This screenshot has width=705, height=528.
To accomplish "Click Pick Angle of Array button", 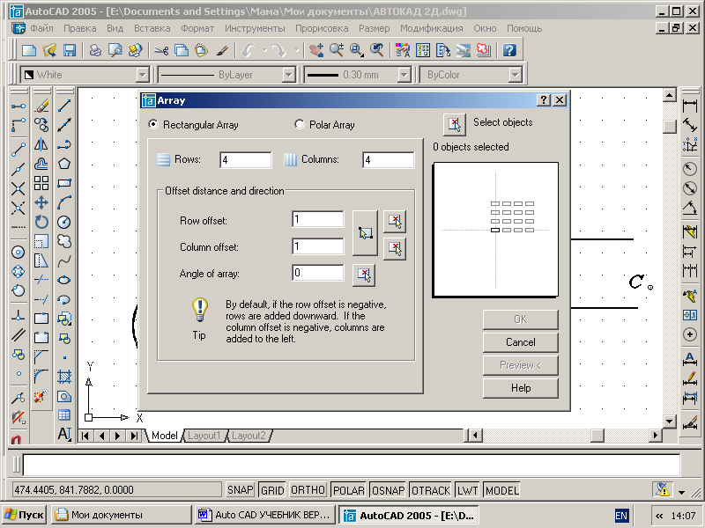I will tap(364, 275).
